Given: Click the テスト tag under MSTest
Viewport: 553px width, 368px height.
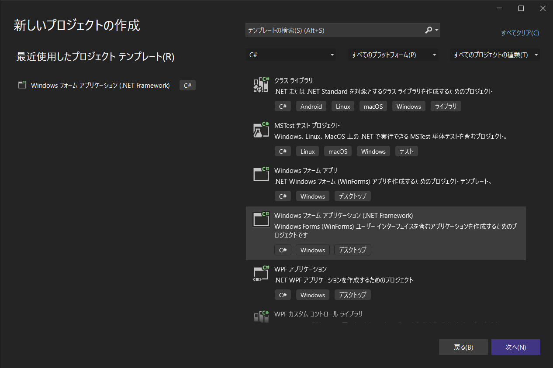Looking at the screenshot, I should point(406,151).
